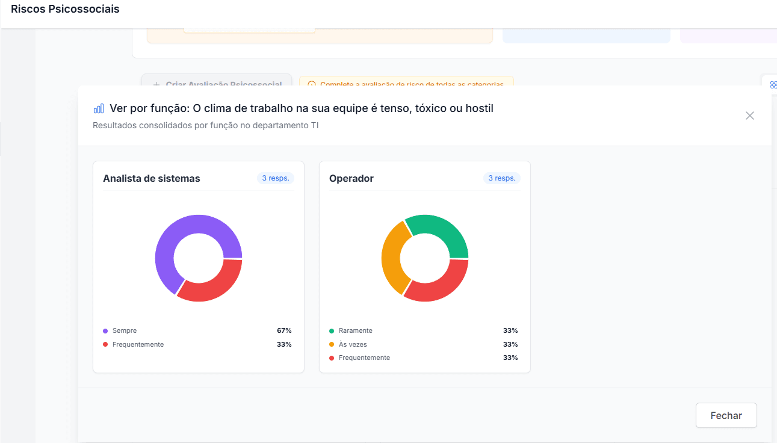Click the bar chart icon beside the modal title
Screen dimensions: 777x443
click(98, 108)
